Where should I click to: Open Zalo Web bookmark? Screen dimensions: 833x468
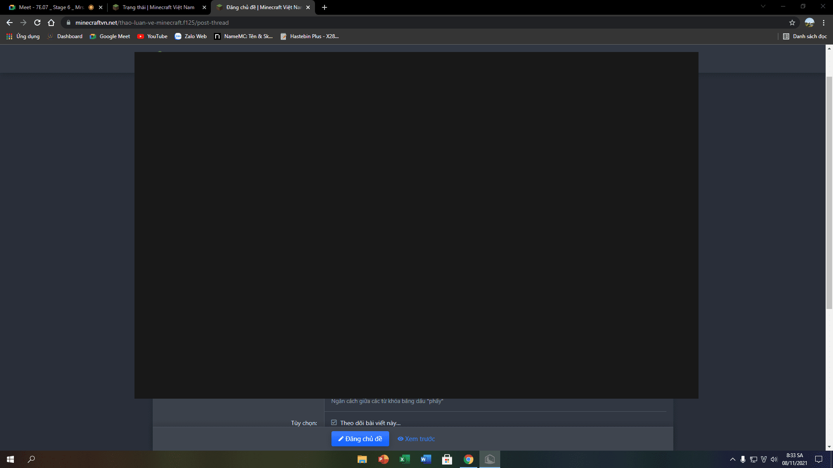[x=190, y=36]
